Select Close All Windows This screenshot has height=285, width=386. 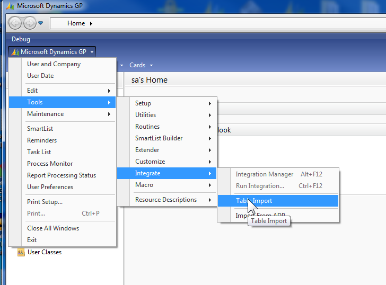coord(62,228)
